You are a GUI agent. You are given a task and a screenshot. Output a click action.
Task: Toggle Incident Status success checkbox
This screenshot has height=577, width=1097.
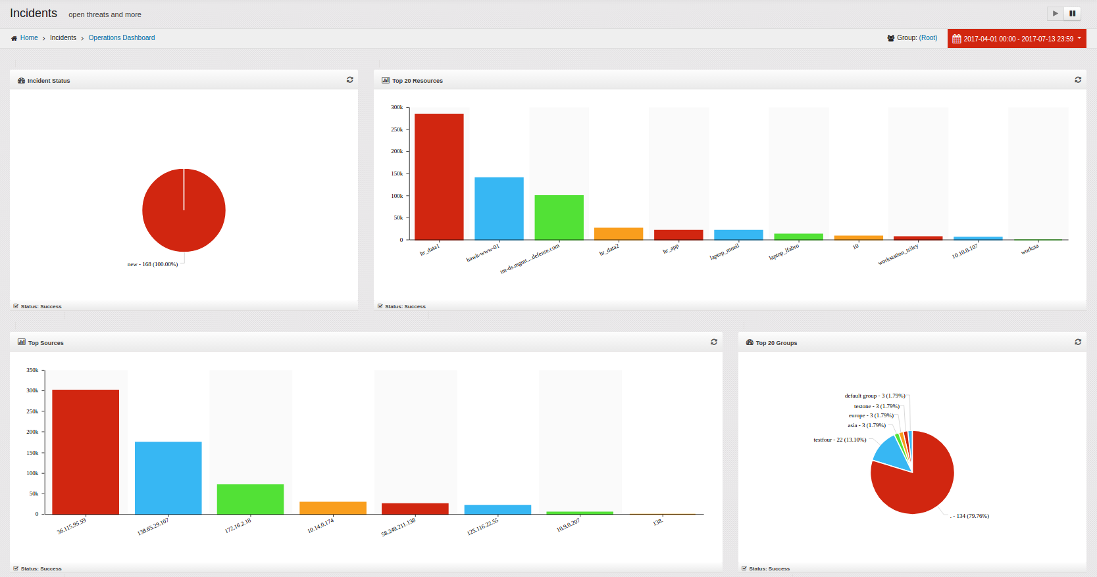tap(16, 306)
